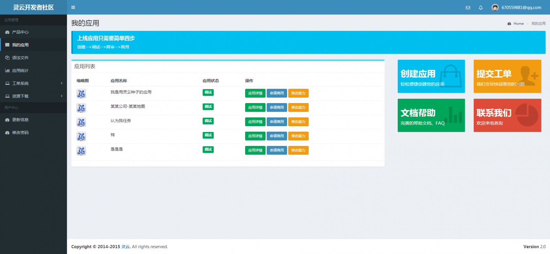The height and width of the screenshot is (254, 550).
Task: Click the user avatar picture in header
Action: click(495, 8)
